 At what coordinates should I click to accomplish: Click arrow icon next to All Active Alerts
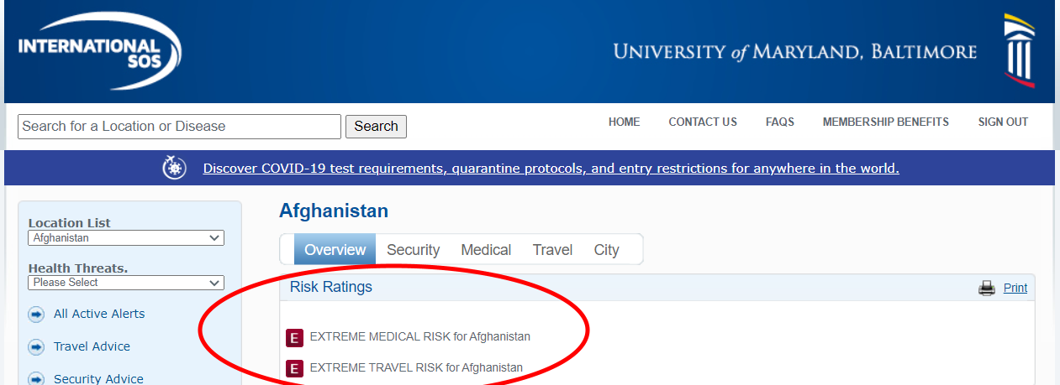[36, 315]
